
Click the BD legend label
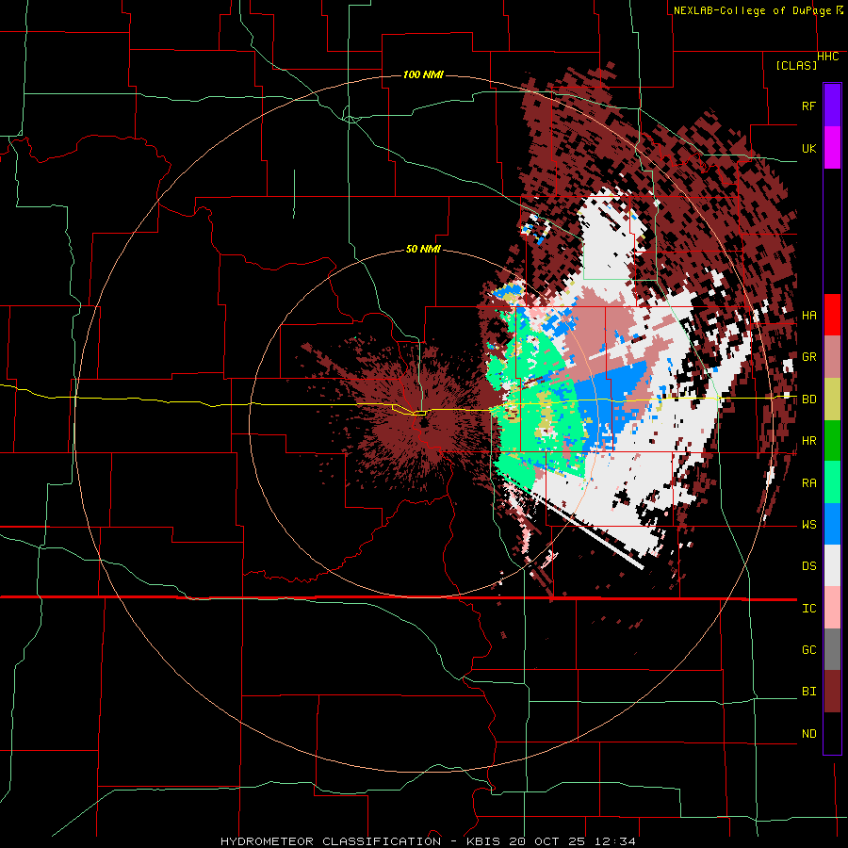point(808,400)
